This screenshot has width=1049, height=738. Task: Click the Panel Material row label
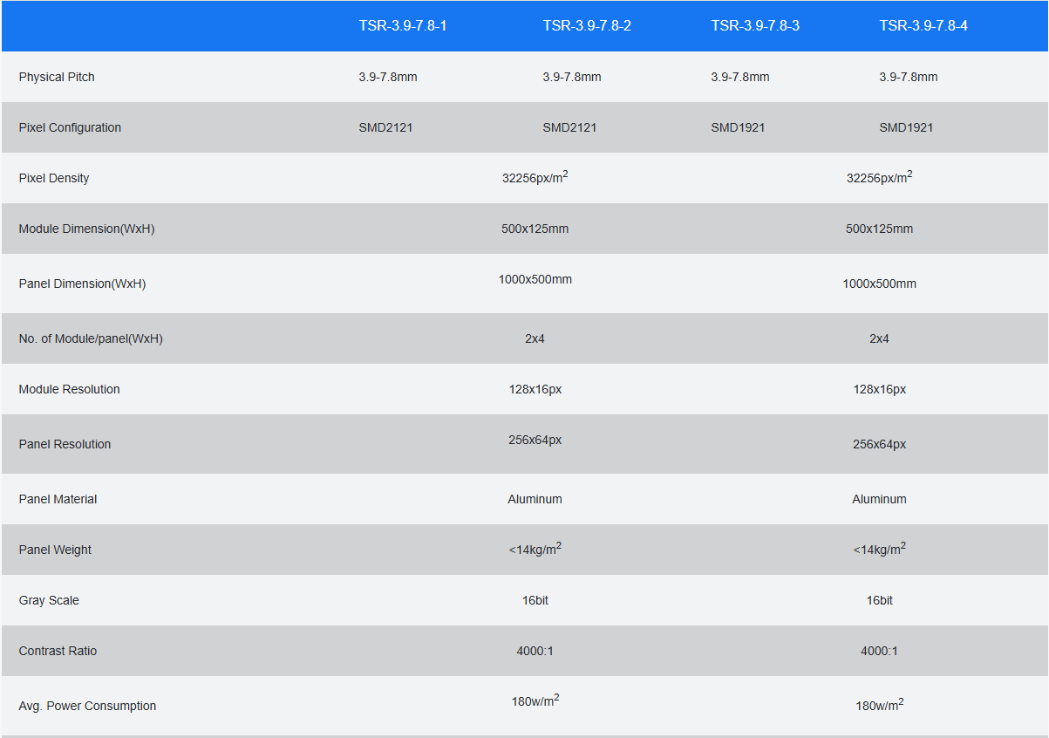58,499
